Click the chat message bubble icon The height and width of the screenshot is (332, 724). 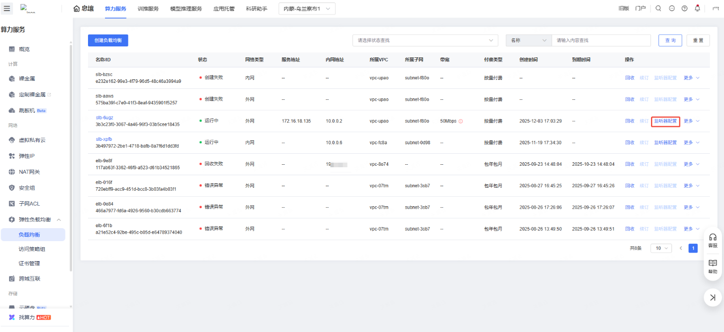click(x=671, y=8)
